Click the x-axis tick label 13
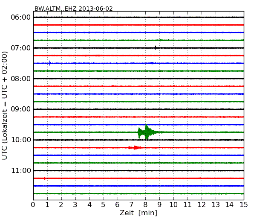The height and width of the screenshot is (222, 277). (216, 205)
